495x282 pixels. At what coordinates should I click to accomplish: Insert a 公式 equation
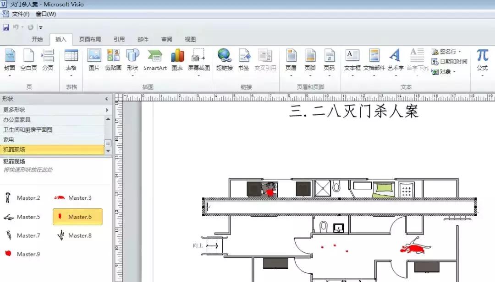(x=482, y=59)
